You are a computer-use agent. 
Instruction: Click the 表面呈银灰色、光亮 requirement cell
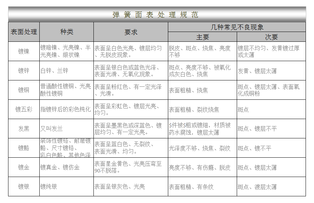click(131, 186)
